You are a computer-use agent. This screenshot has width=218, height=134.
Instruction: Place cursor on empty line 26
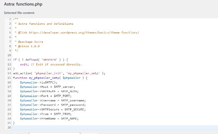(115, 127)
